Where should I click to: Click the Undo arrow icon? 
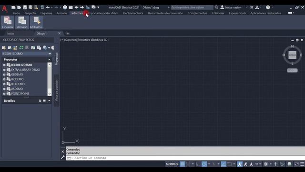48,8
